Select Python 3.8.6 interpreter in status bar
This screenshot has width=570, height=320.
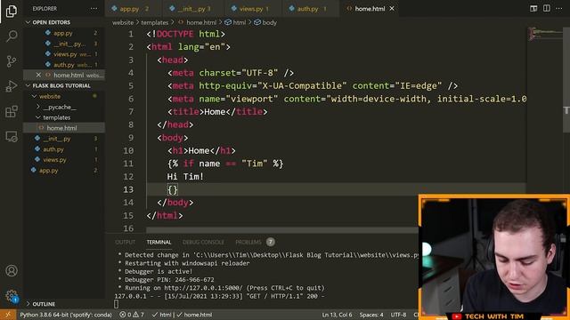66,315
